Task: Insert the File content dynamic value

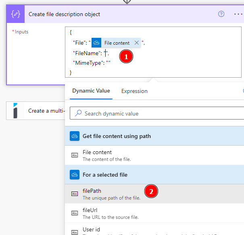Action: (x=97, y=153)
